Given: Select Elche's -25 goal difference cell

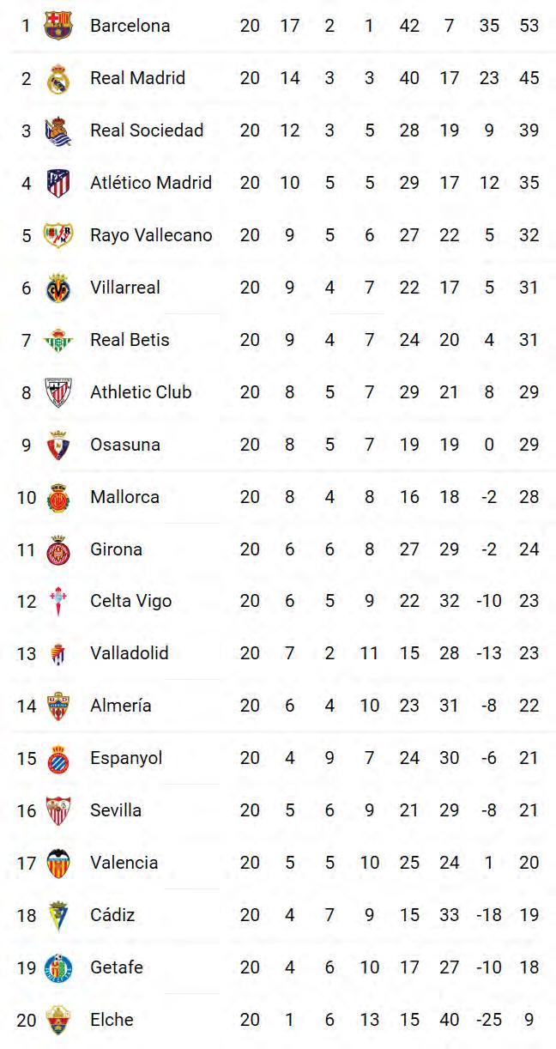Looking at the screenshot, I should point(489,1020).
